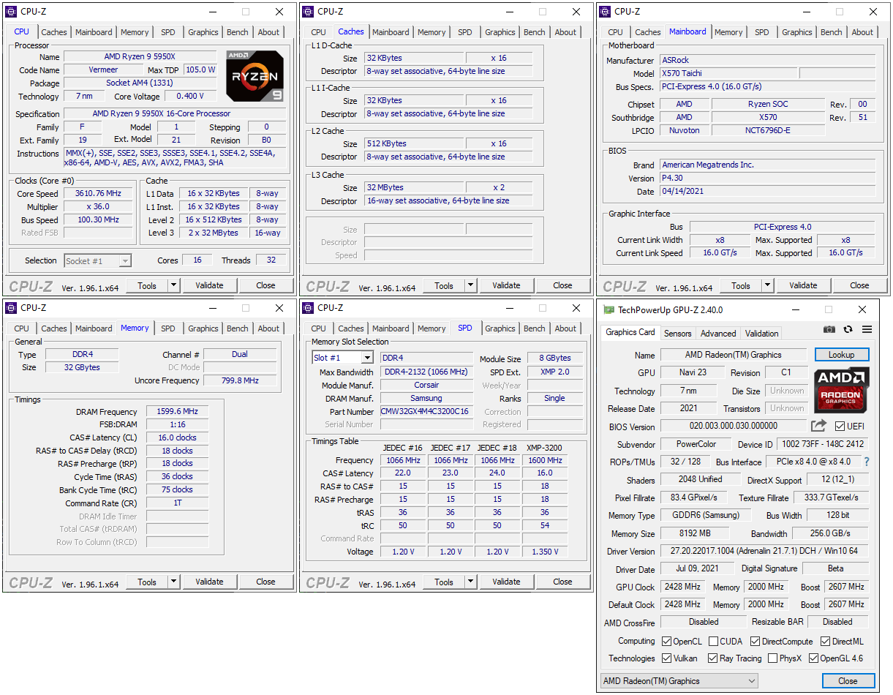Open the Bench tab in the CPU window

[x=238, y=32]
